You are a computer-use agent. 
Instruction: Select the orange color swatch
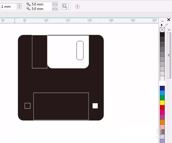[162, 122]
